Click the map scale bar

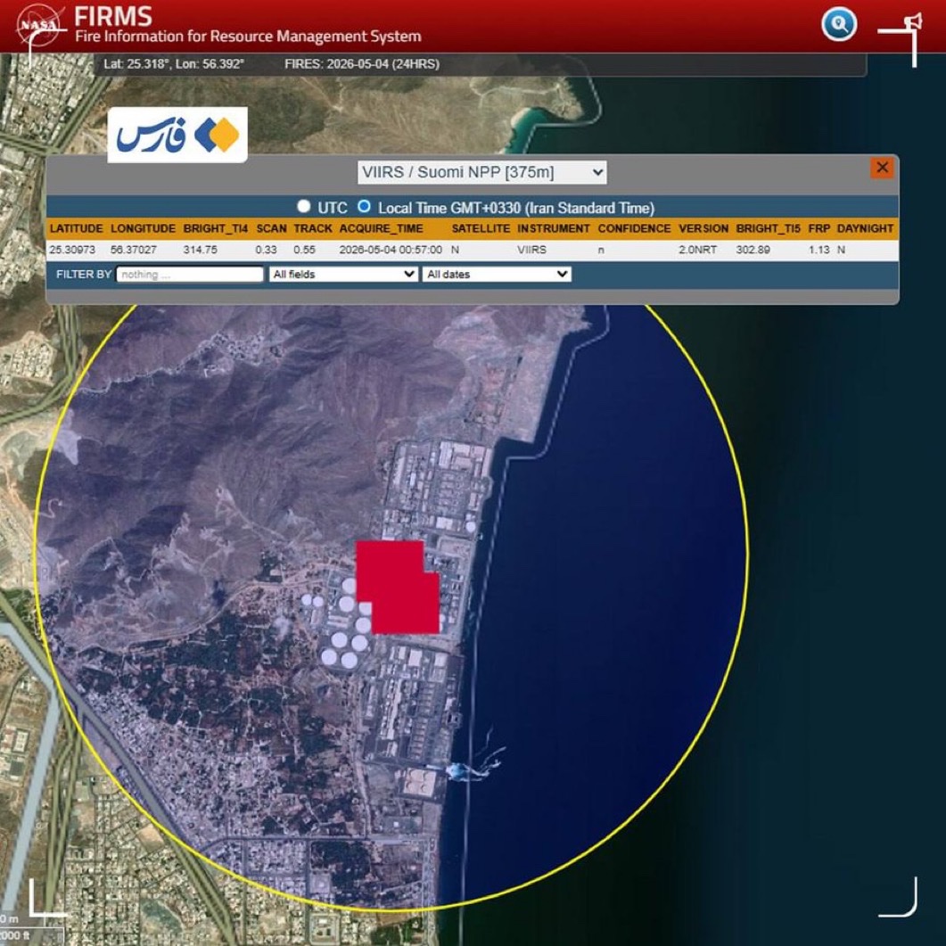(31, 928)
